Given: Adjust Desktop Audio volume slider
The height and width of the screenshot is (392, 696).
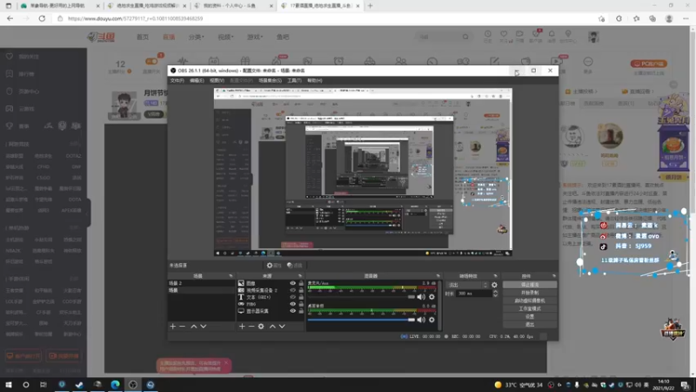Looking at the screenshot, I should 362,320.
